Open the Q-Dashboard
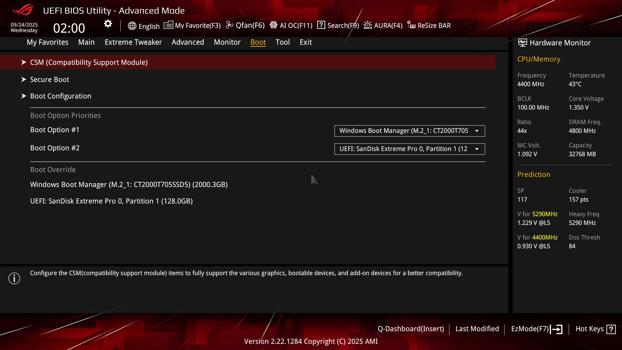The image size is (622, 350). [x=411, y=329]
